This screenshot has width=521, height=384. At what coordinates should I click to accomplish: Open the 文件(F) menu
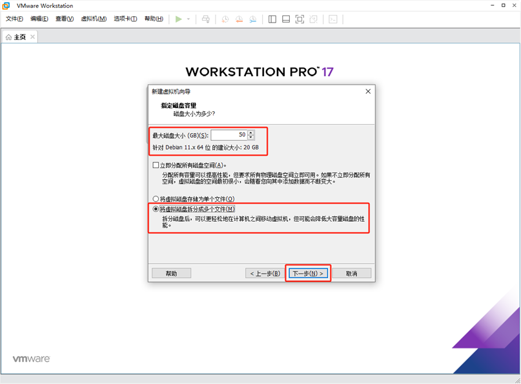coord(14,19)
